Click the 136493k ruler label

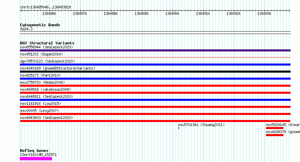coord(264,13)
